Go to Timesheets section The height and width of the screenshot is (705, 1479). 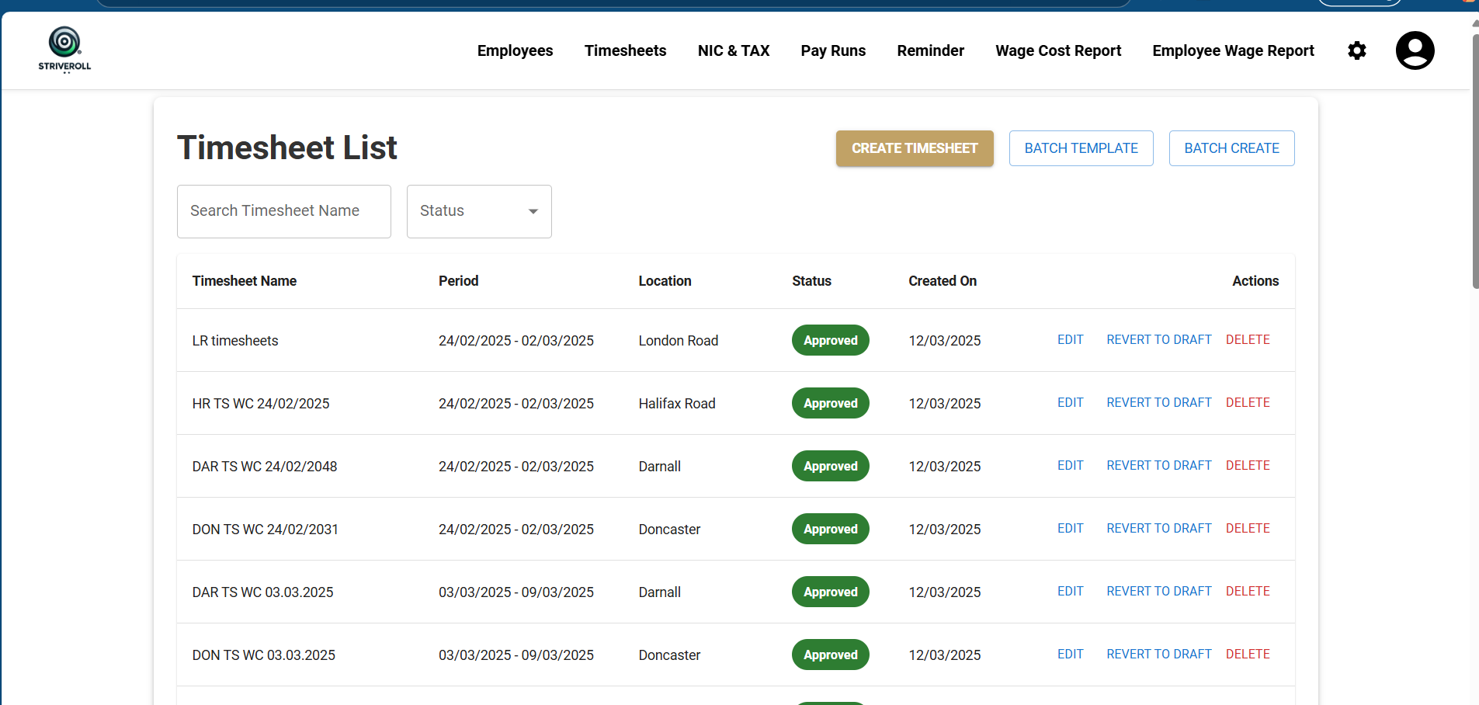[625, 50]
